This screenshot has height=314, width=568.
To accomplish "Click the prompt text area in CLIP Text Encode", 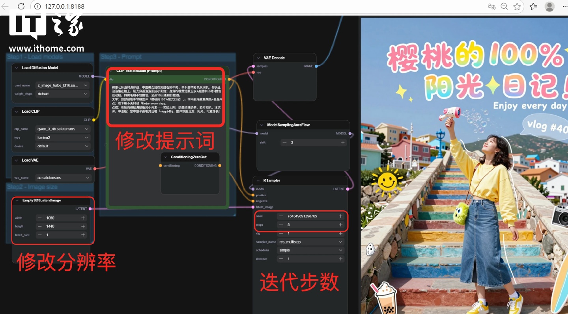I will point(166,99).
